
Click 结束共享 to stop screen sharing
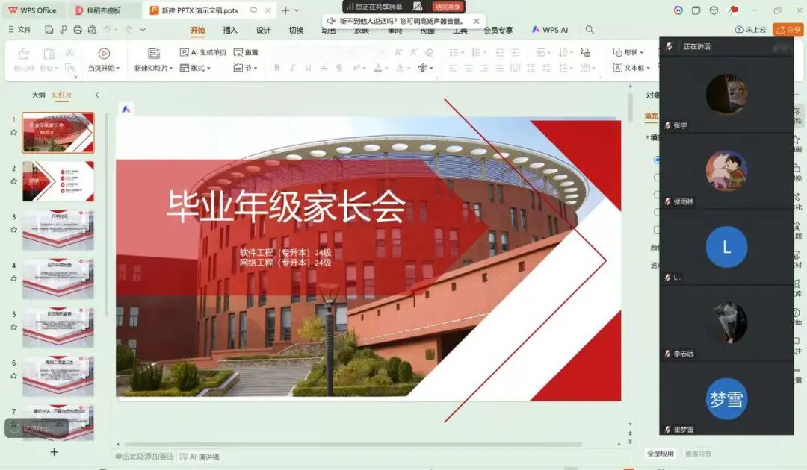pos(448,7)
